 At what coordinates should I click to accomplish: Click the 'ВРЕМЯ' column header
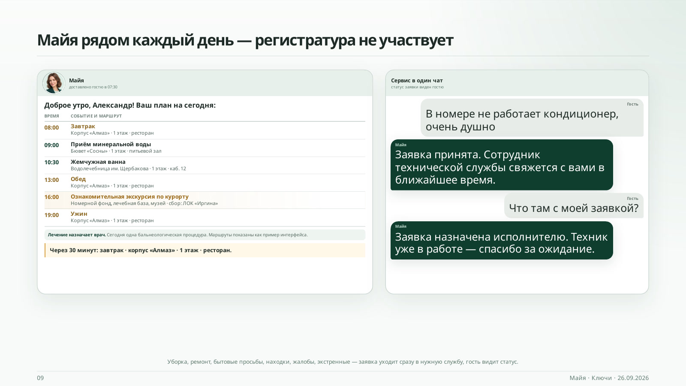click(x=52, y=116)
